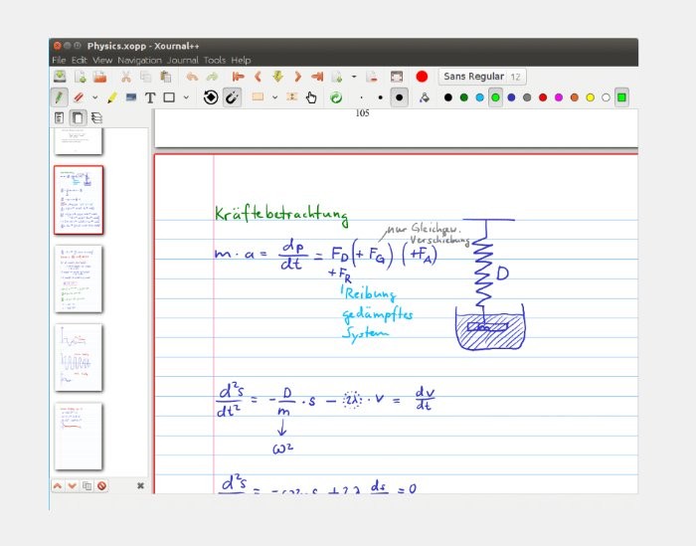The height and width of the screenshot is (546, 696).
Task: Open the Journal menu
Action: 183,61
